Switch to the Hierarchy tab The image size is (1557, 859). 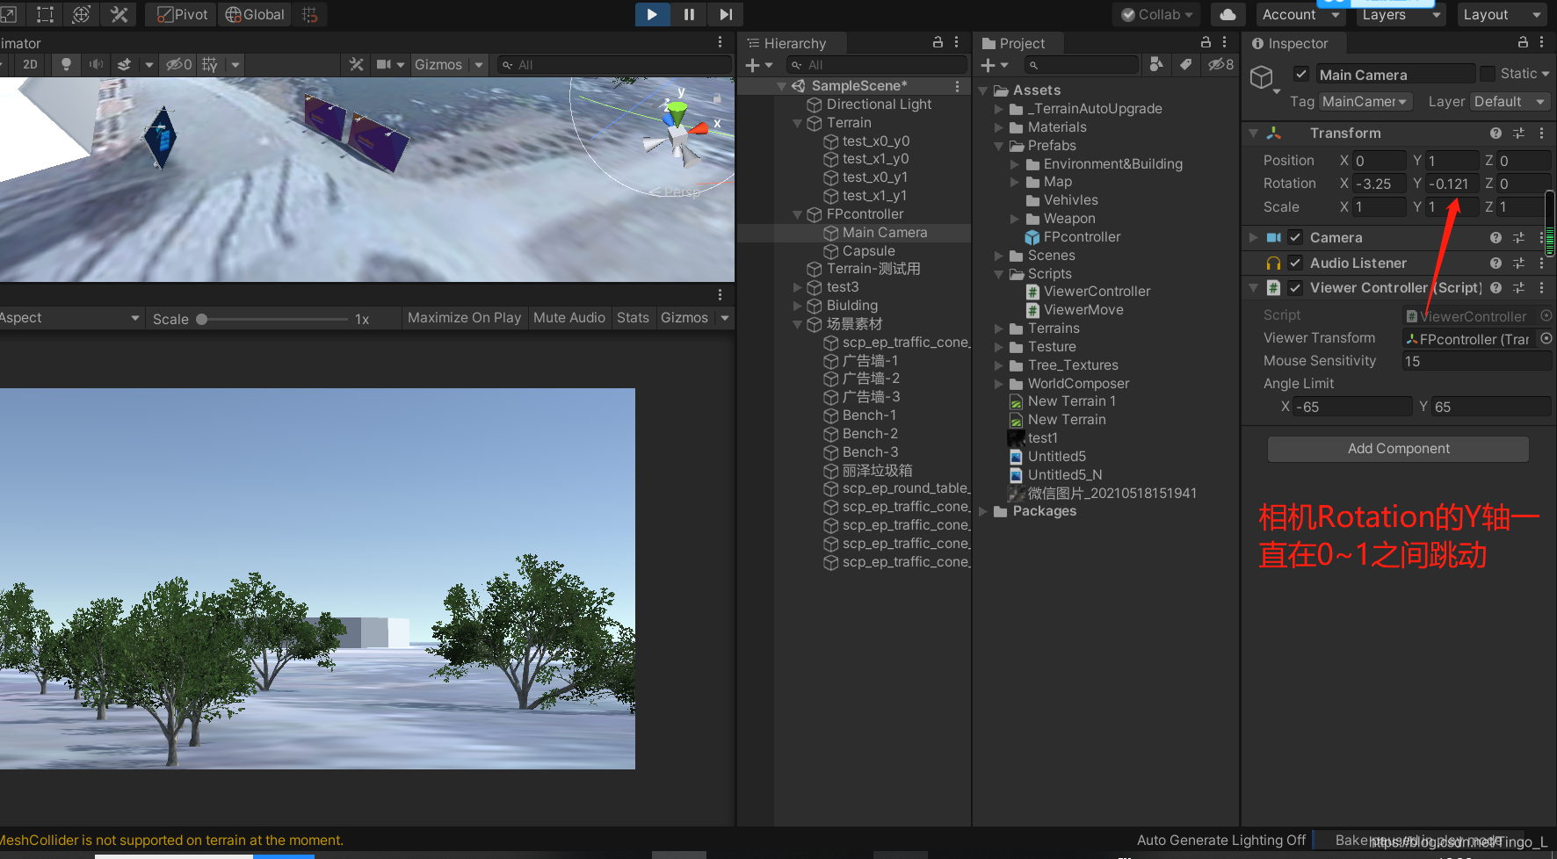(793, 43)
